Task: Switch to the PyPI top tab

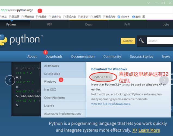Action: tap(127, 24)
